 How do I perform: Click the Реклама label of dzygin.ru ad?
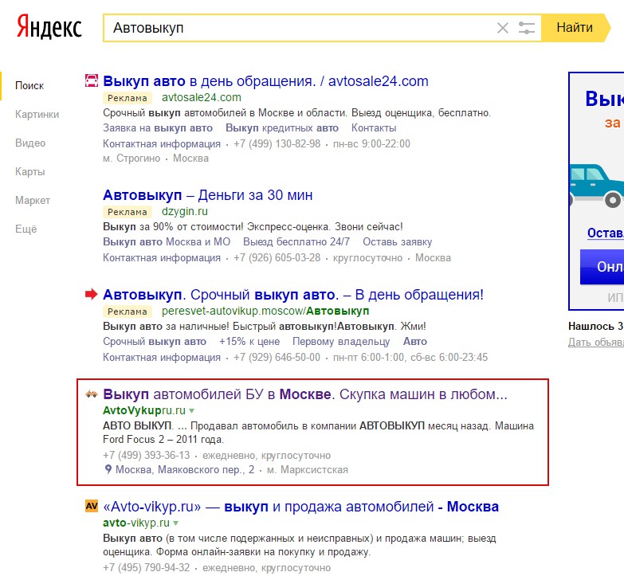tap(127, 212)
